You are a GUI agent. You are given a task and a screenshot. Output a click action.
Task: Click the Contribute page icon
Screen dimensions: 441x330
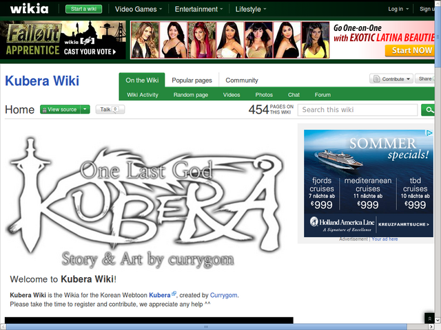tap(376, 79)
